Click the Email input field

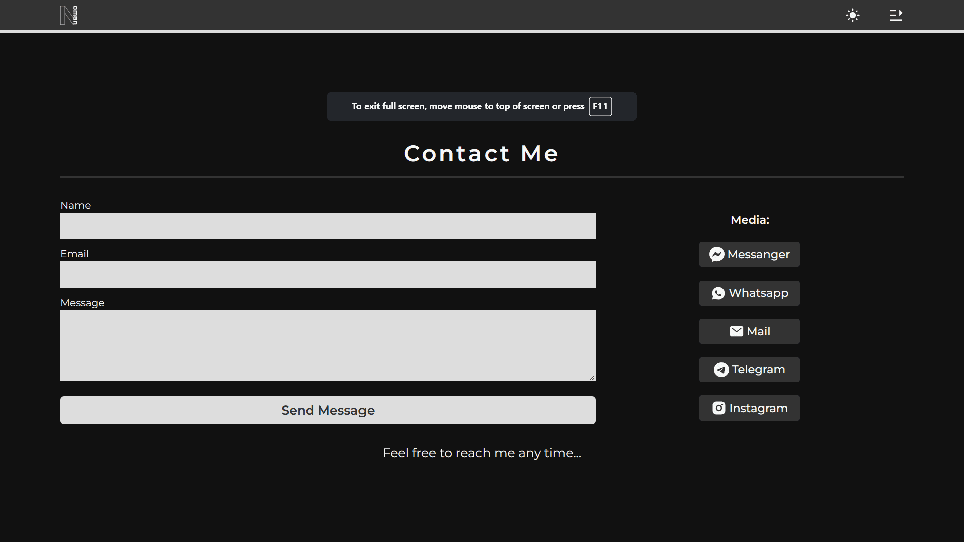pos(328,274)
